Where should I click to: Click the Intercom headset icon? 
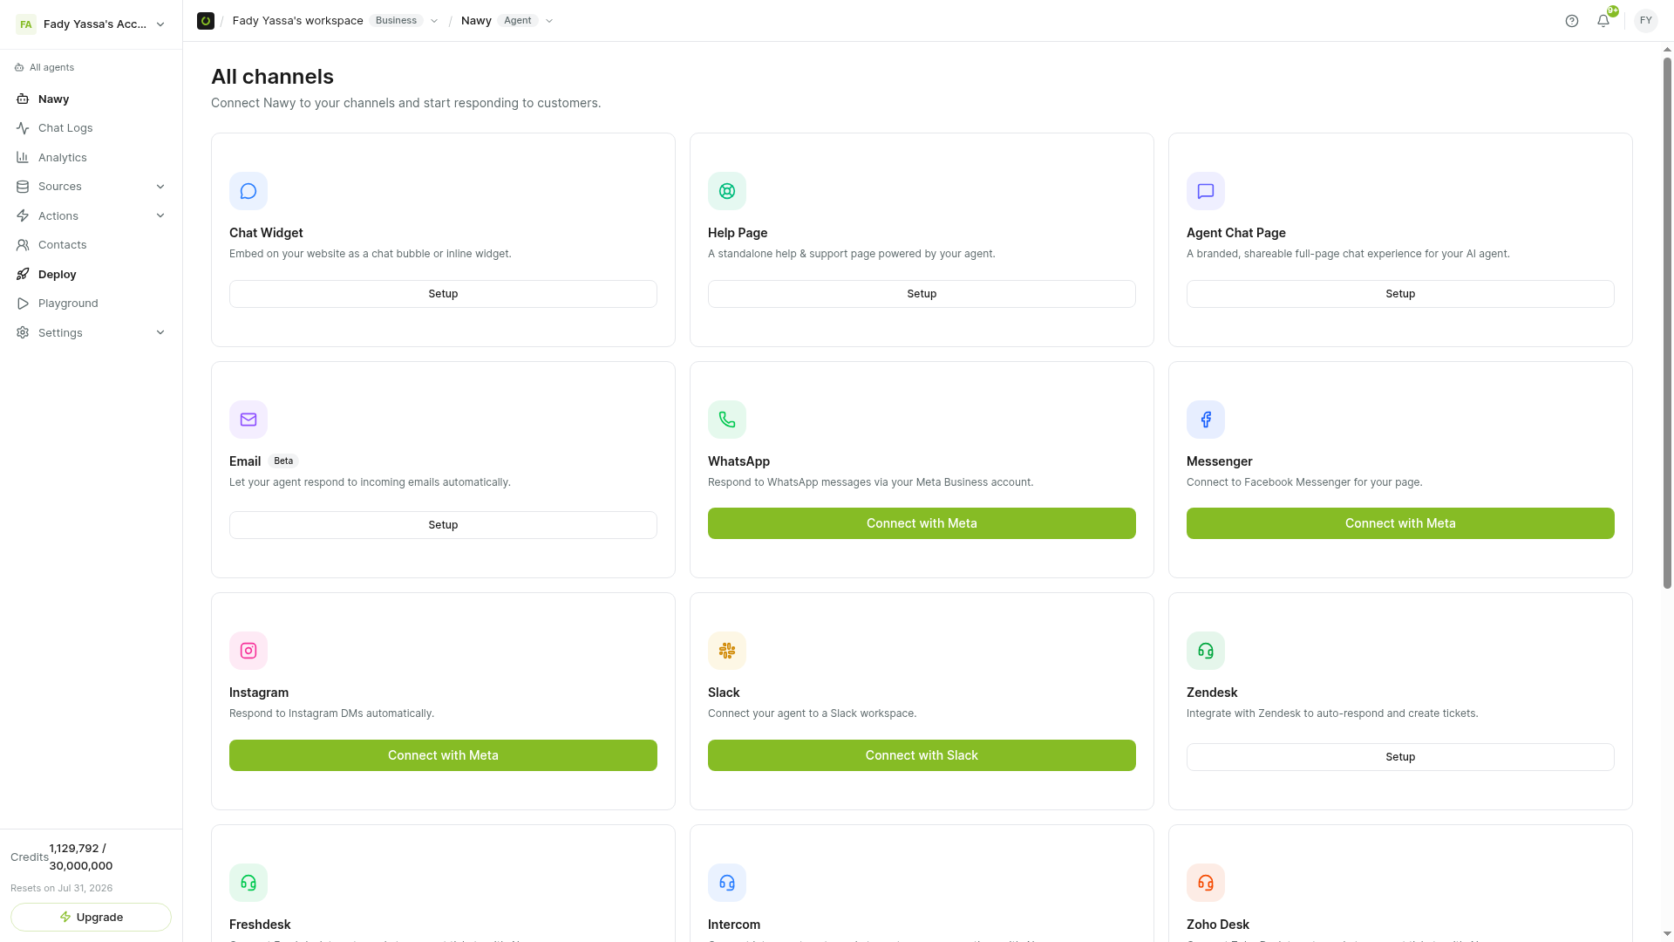[727, 883]
